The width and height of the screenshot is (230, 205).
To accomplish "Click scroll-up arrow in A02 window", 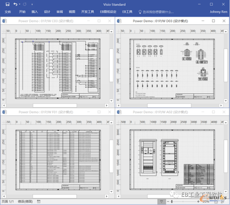I will click(x=226, y=122).
